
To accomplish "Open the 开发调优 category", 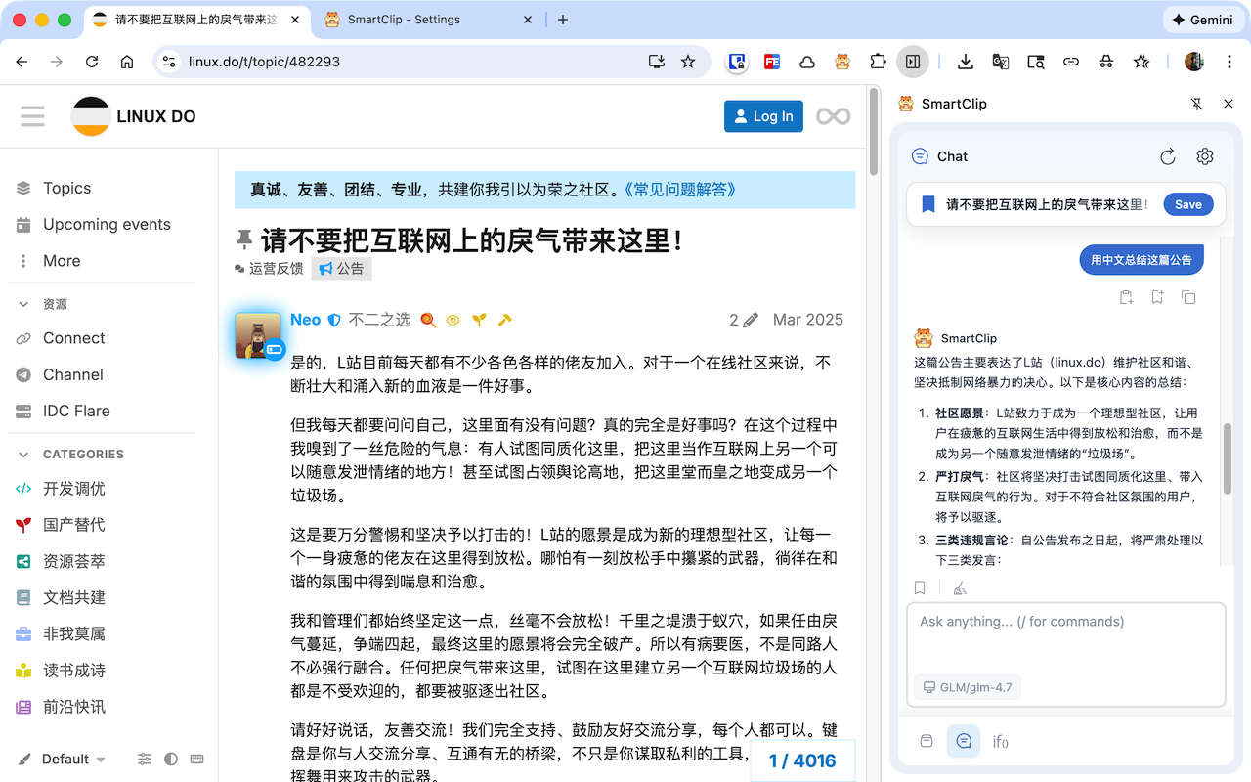I will click(73, 489).
